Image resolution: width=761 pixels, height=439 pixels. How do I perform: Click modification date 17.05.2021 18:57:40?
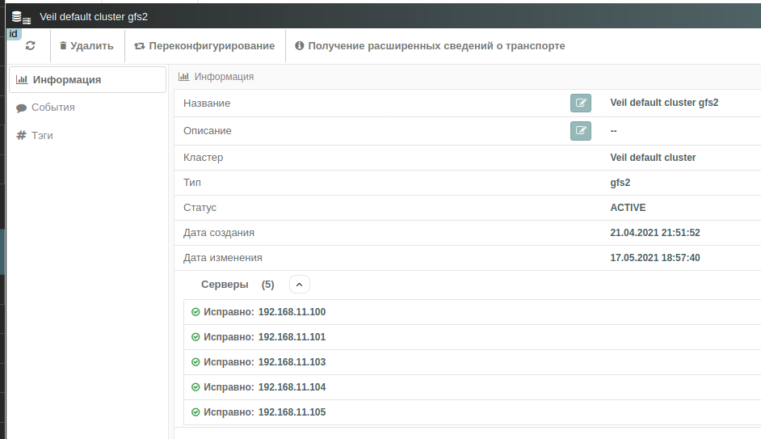[x=655, y=258]
